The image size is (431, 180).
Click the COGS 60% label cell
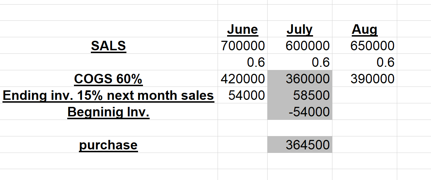tap(108, 79)
